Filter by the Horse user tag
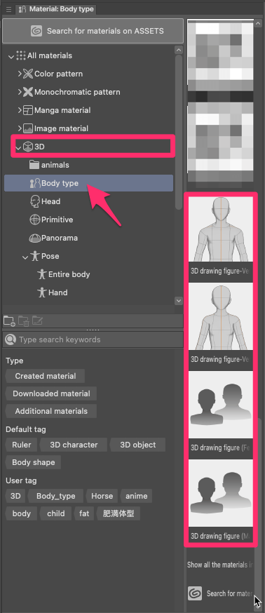 [x=102, y=496]
